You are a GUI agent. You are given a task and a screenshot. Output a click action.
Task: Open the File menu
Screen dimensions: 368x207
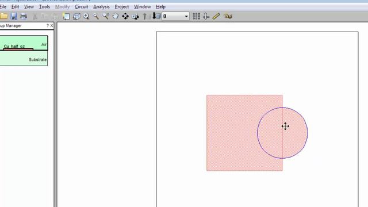coord(3,7)
